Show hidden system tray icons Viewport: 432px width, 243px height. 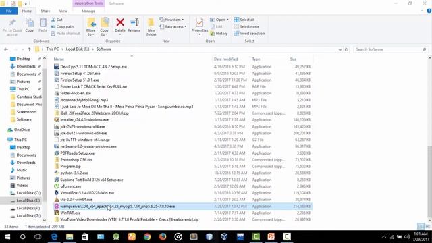pos(384,237)
